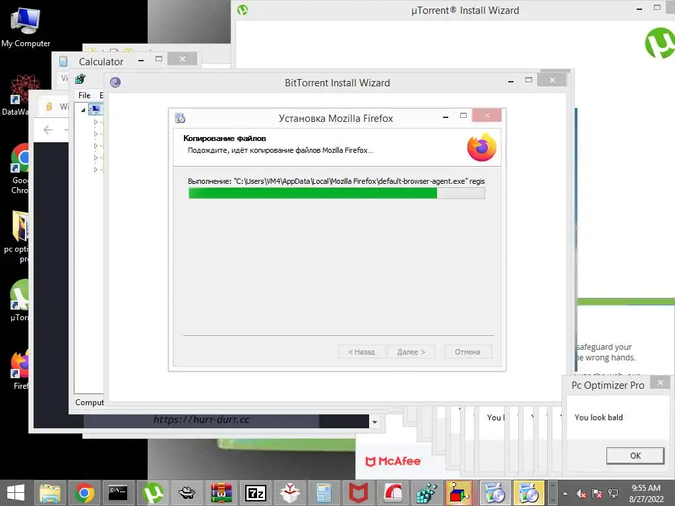Viewport: 675px width, 506px height.
Task: Close the Calculator window
Action: coord(182,59)
